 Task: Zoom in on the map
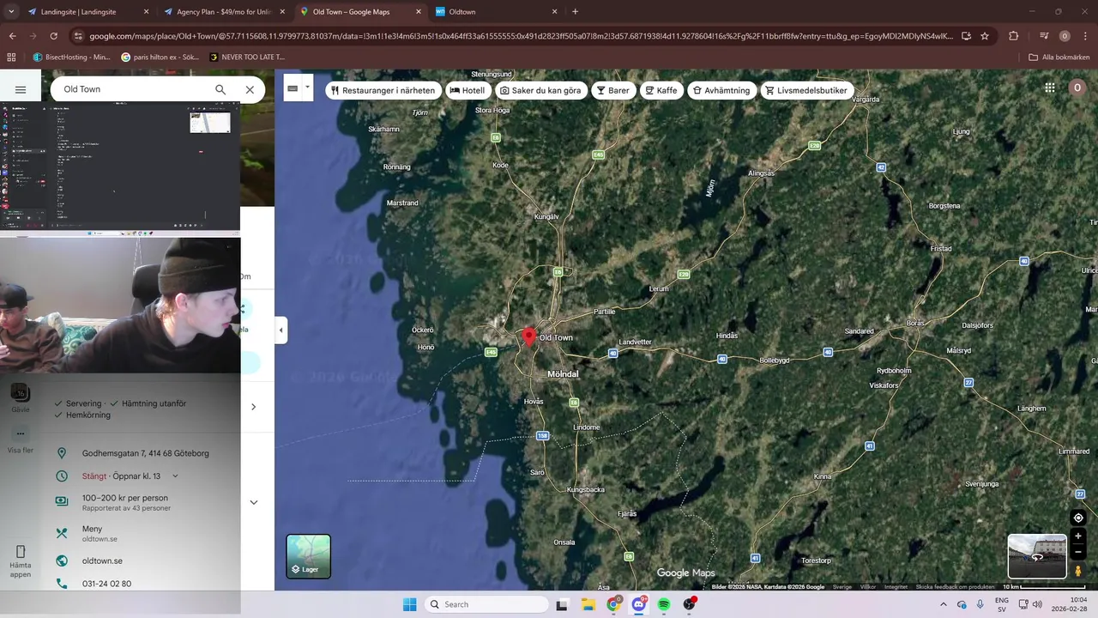tap(1078, 536)
